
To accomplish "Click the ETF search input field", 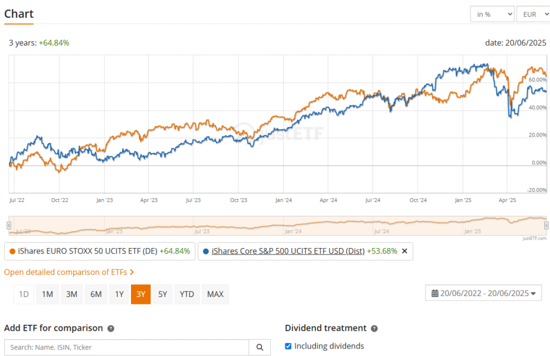I will [127, 347].
